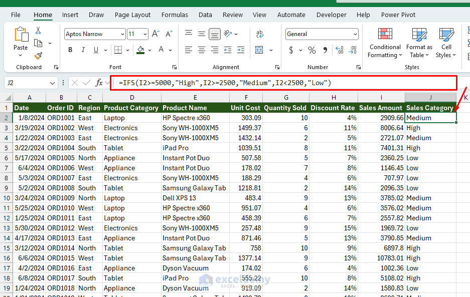Apply Font Color letter A
This screenshot has height=297, width=470.
point(161,50)
